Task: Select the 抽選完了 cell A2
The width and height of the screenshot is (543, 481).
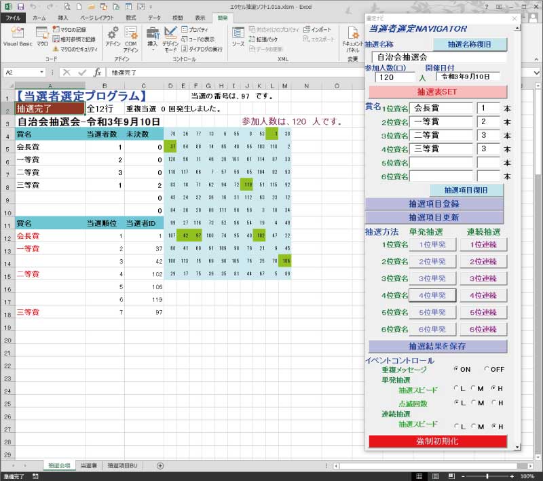Action: (x=50, y=109)
